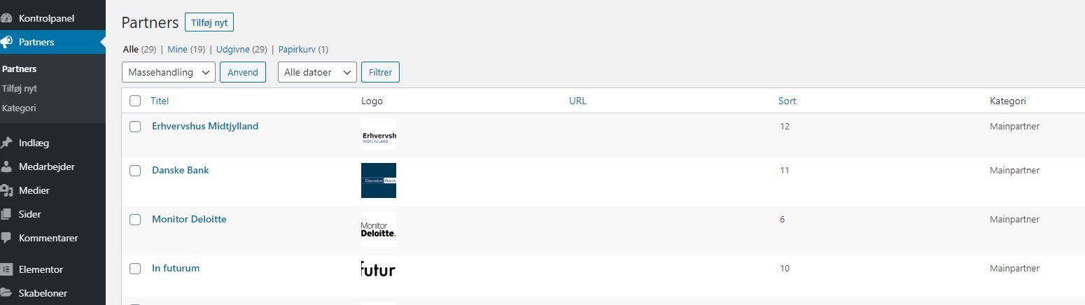Image resolution: width=1085 pixels, height=305 pixels.
Task: Click the Sider pages icon
Action: 6,214
